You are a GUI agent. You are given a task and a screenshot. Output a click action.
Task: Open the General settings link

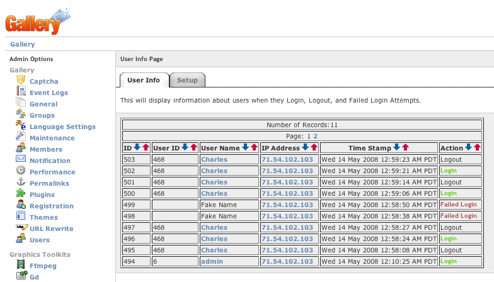[x=43, y=104]
